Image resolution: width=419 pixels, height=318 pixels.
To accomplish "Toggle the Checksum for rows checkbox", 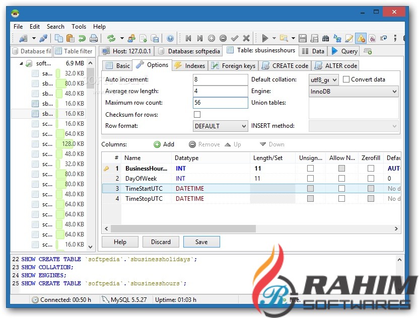I will 197,115.
